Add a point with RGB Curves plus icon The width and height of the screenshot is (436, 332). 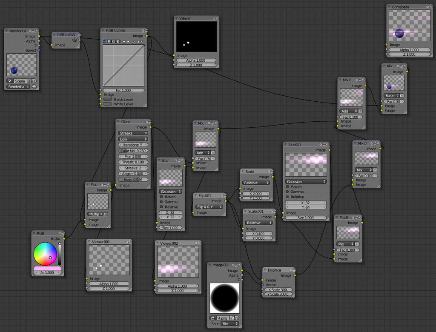tap(124, 42)
